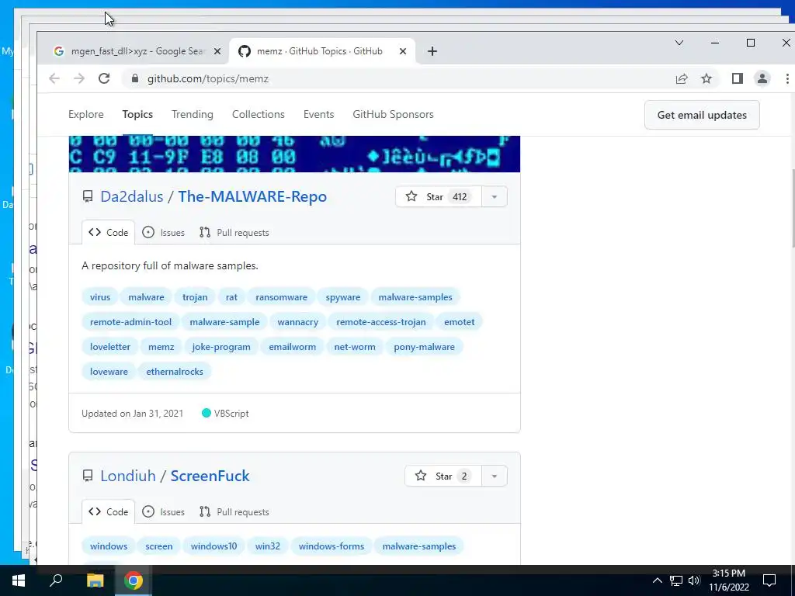Close the memz GitHub Topics tab

point(403,51)
